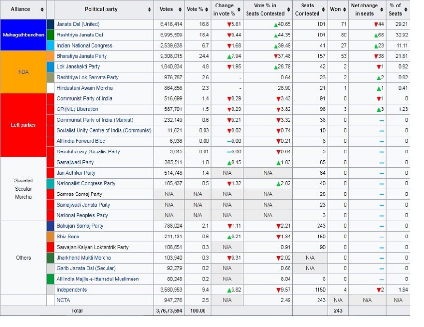Open All India Majlis-e-Ittehadul Muslimeen link
424x327 pixels.
97,279
